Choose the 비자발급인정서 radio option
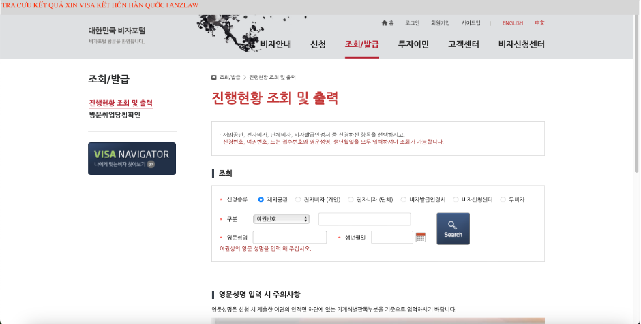Image resolution: width=641 pixels, height=324 pixels. pyautogui.click(x=404, y=200)
